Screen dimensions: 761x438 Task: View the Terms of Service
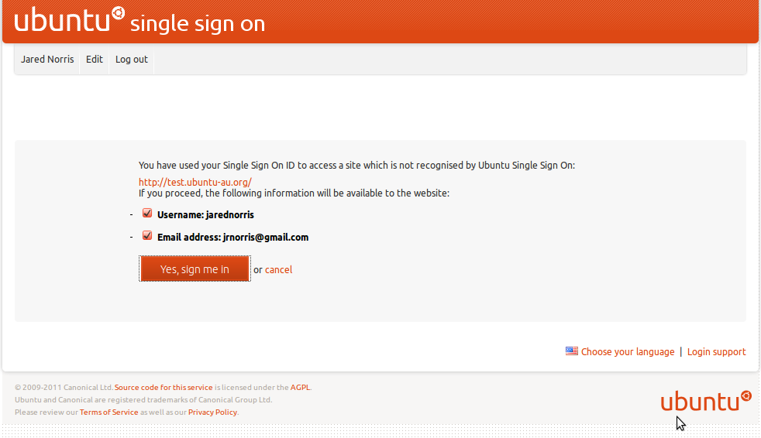coord(108,412)
